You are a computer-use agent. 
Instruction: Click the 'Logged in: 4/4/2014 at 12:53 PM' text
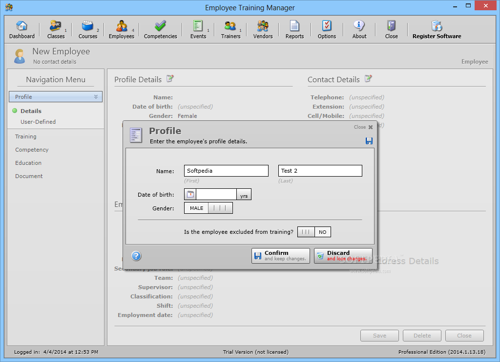click(x=56, y=352)
